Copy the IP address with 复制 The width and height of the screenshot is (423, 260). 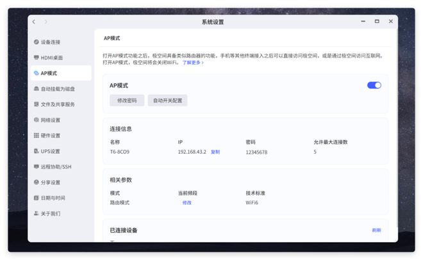click(215, 152)
